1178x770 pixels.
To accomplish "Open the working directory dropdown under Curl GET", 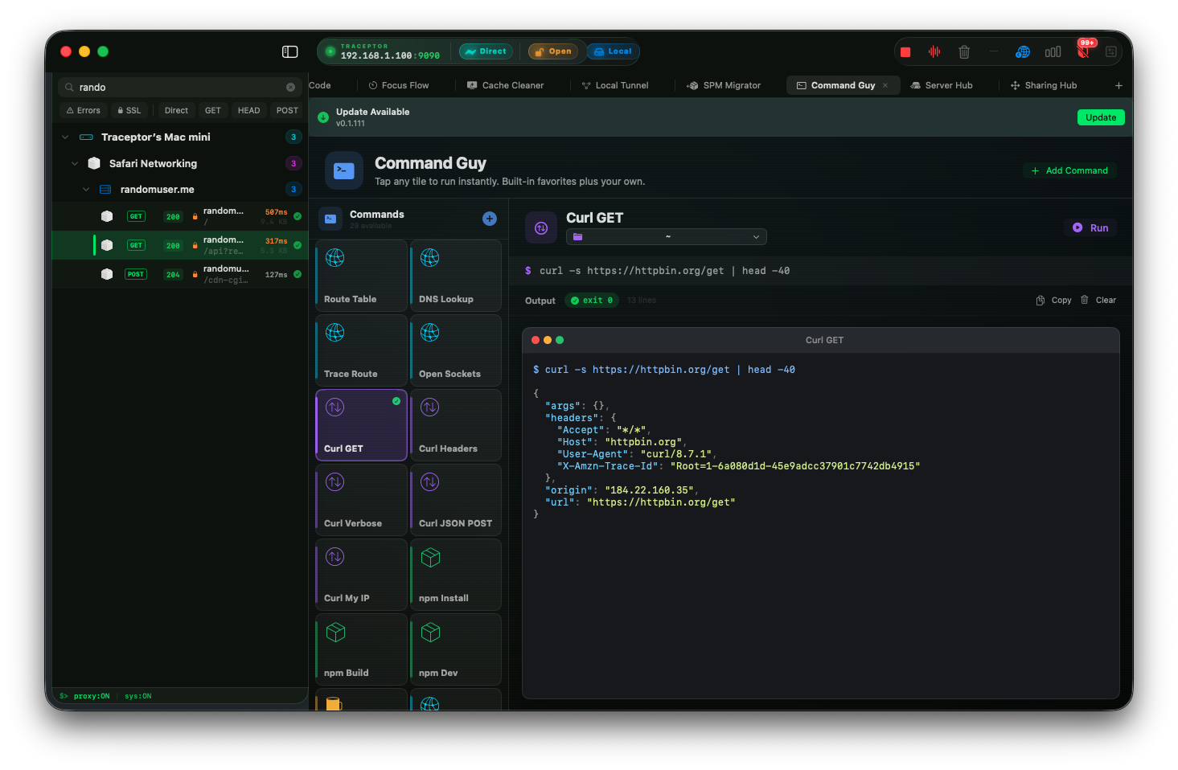I will 667,237.
